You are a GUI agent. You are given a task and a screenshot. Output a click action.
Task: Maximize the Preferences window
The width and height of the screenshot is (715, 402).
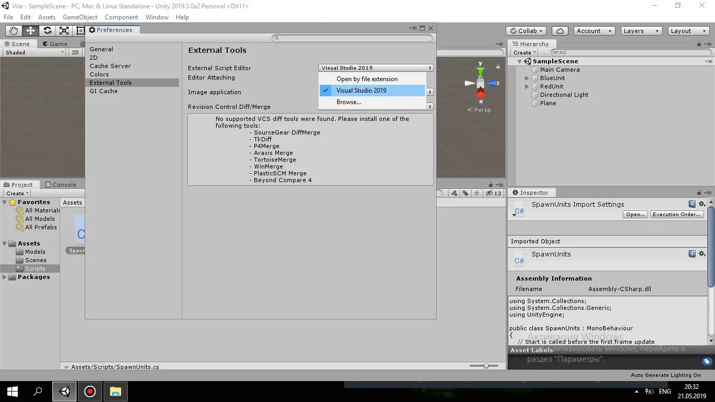click(x=422, y=28)
